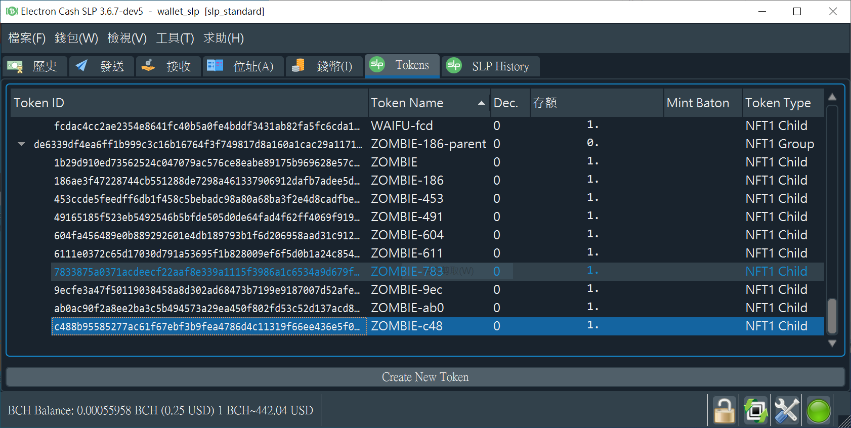Click the paper plane icon on the 發送 tab
Viewport: 851px width, 428px height.
pos(81,66)
